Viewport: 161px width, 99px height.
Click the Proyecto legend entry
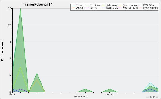coord(148,5)
